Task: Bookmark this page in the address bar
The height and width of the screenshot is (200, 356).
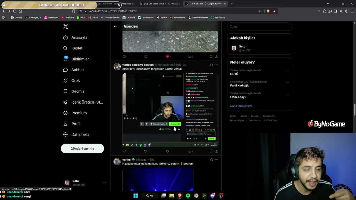Action: tap(73, 11)
